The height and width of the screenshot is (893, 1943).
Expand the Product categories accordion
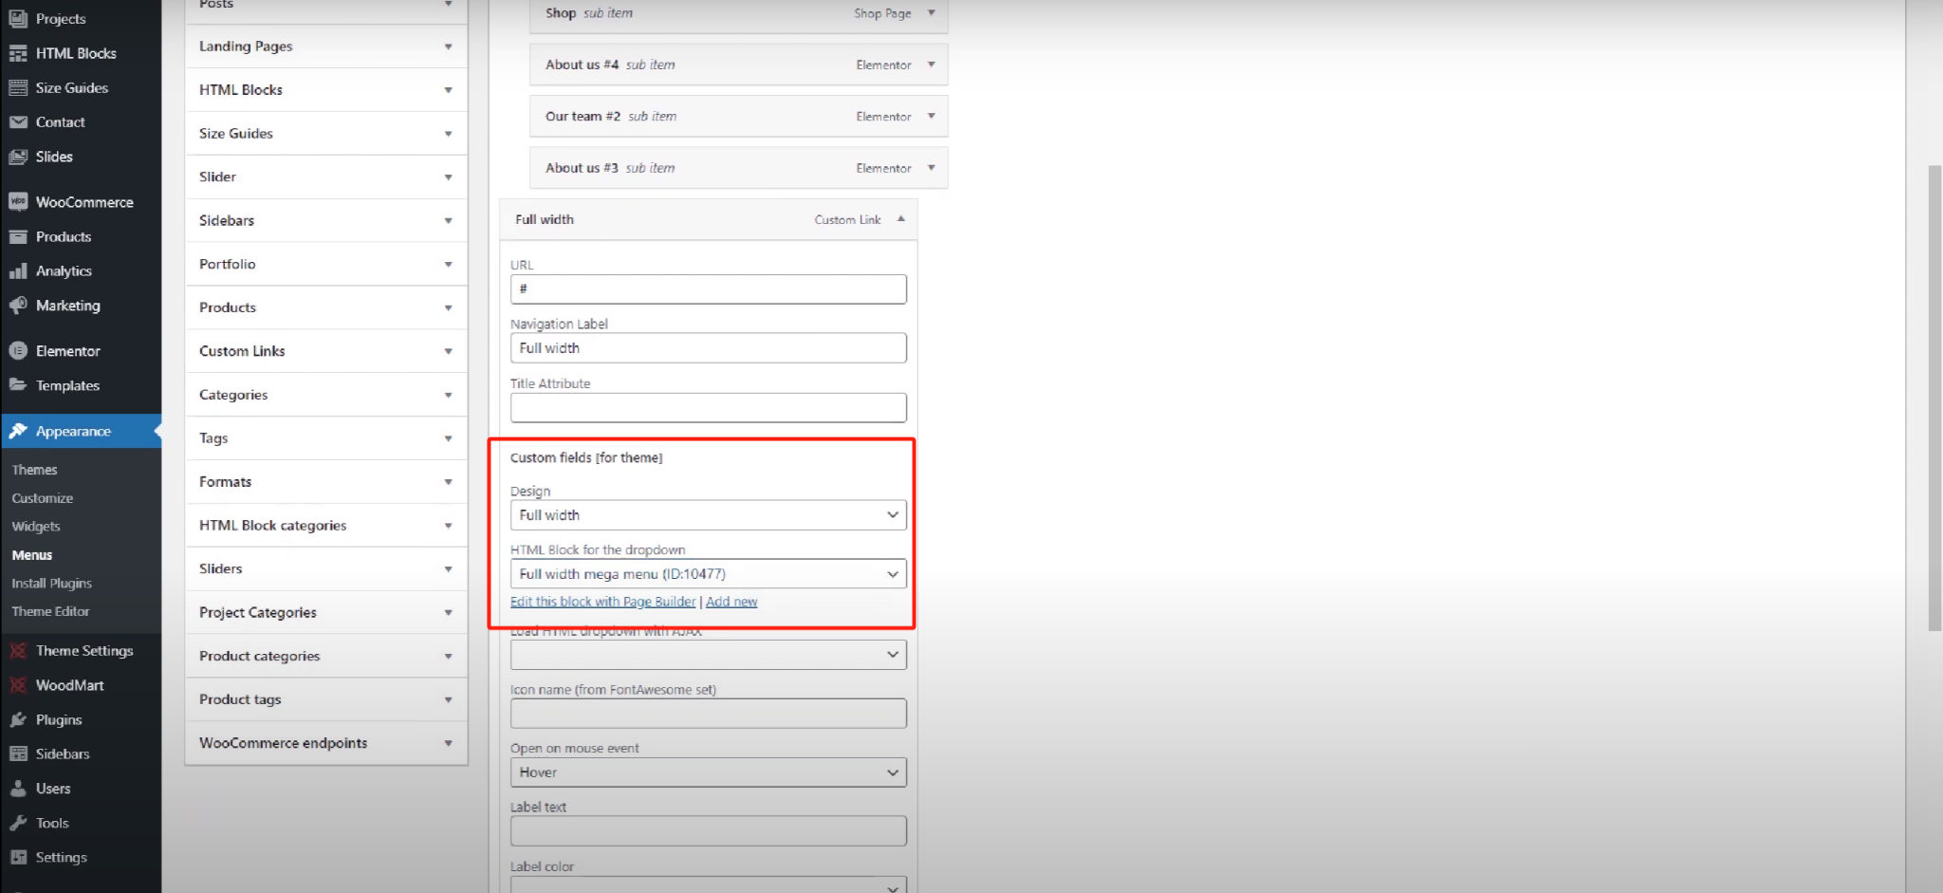click(325, 656)
